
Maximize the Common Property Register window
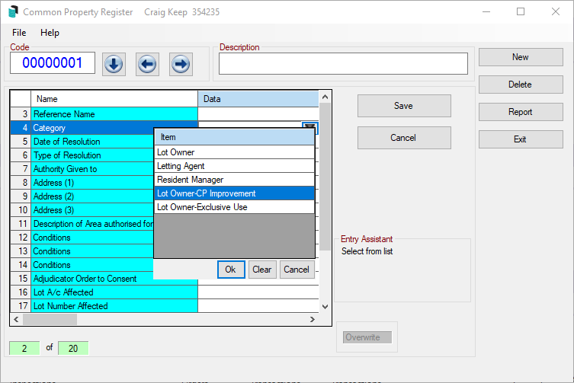click(521, 11)
